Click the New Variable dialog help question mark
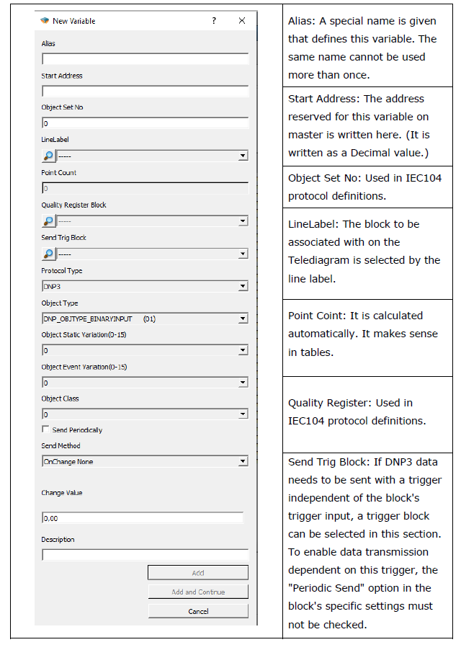Image resolution: width=461 pixels, height=650 pixels. point(214,21)
